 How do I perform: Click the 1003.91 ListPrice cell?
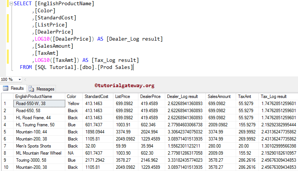(126, 125)
